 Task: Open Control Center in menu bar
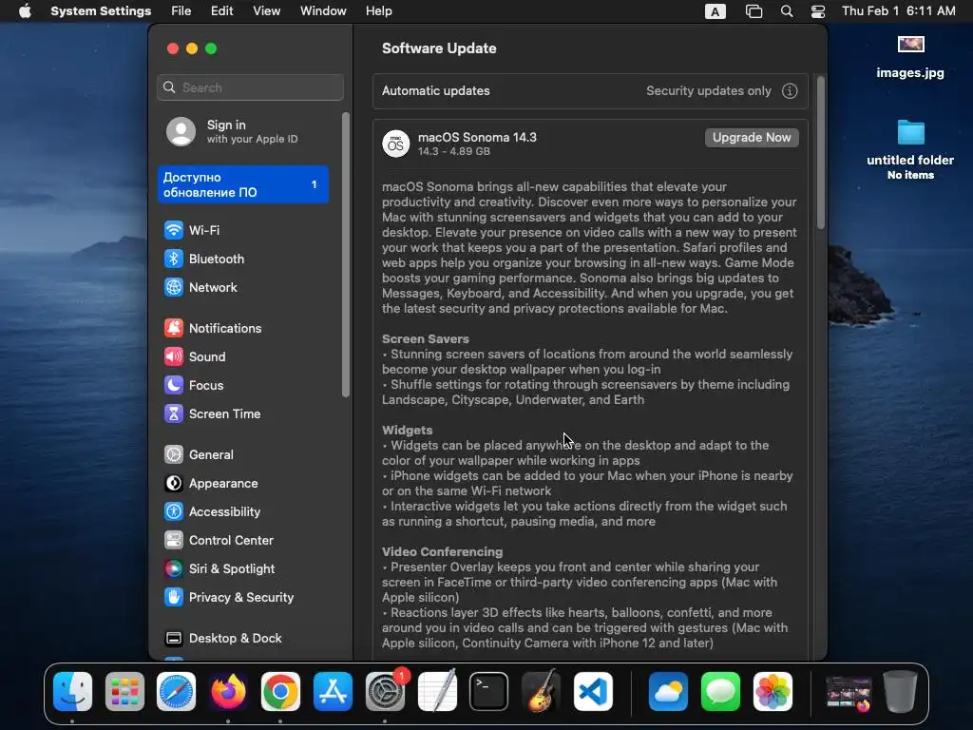818,11
